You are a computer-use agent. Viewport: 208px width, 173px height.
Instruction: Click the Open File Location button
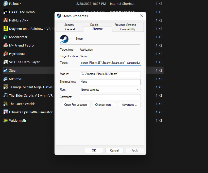point(76,105)
